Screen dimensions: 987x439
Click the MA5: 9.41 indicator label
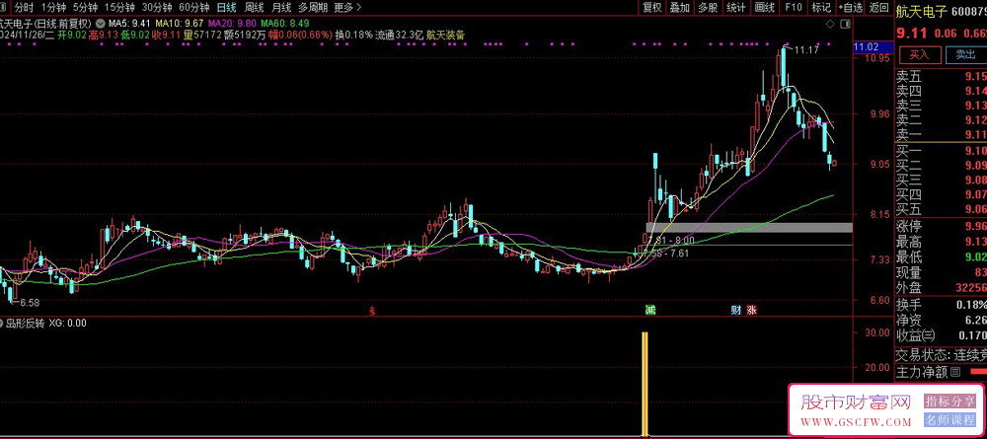tap(127, 24)
